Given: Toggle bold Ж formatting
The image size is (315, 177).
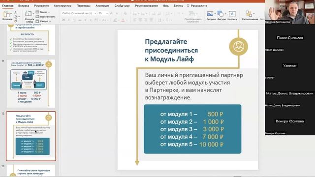Looking at the screenshot, I should coord(63,20).
